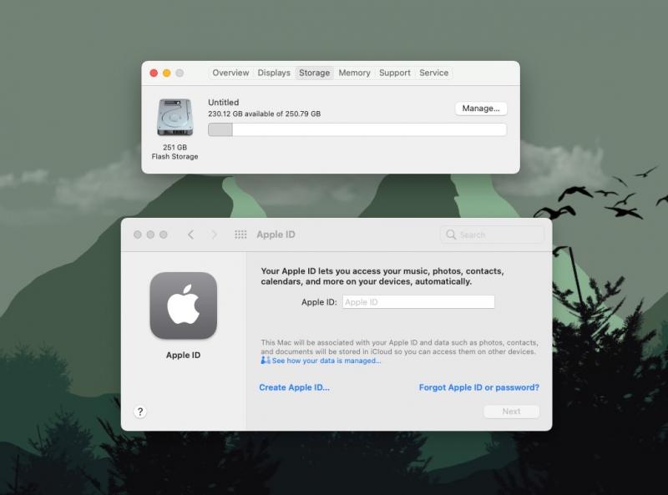This screenshot has width=668, height=495.
Task: Switch to the Memory tab
Action: pyautogui.click(x=354, y=73)
